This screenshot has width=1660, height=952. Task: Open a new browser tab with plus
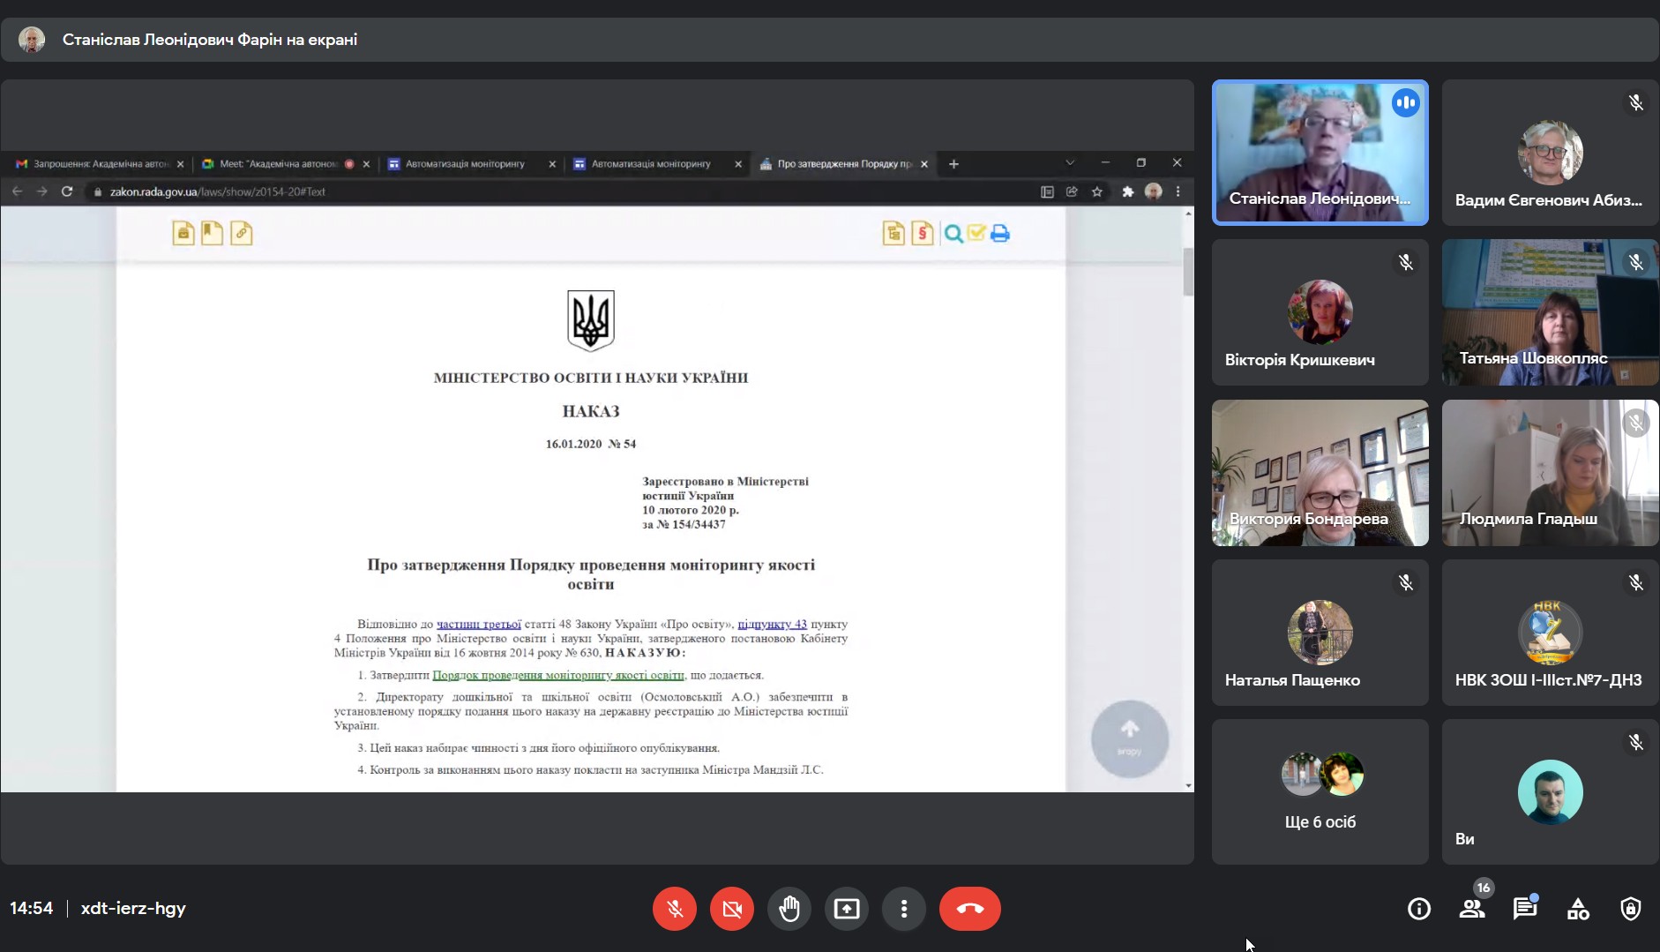(953, 164)
